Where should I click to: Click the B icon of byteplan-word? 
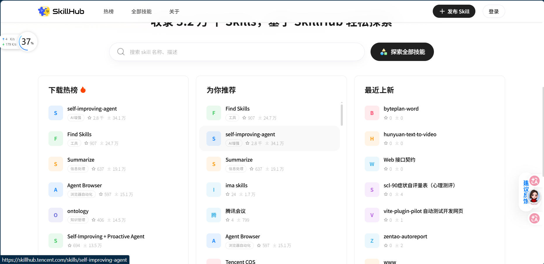(372, 113)
